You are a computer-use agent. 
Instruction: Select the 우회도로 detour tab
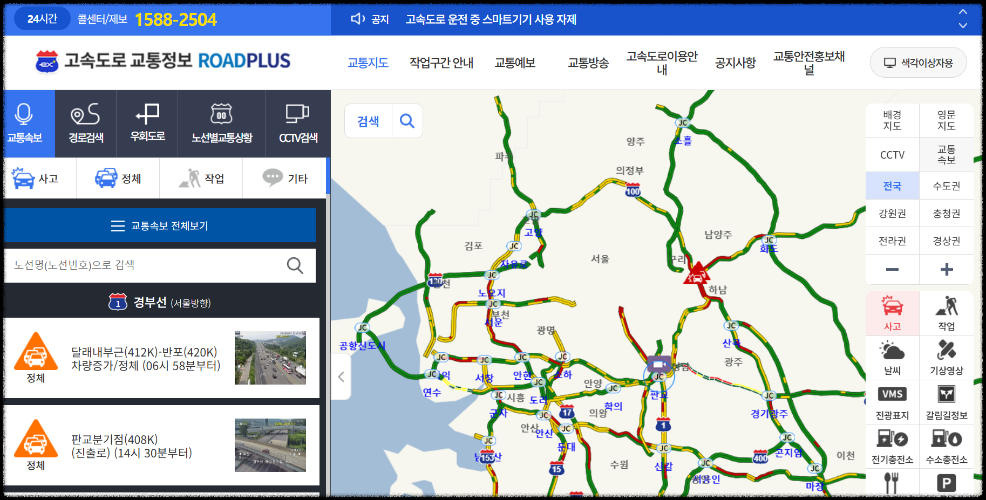(147, 124)
